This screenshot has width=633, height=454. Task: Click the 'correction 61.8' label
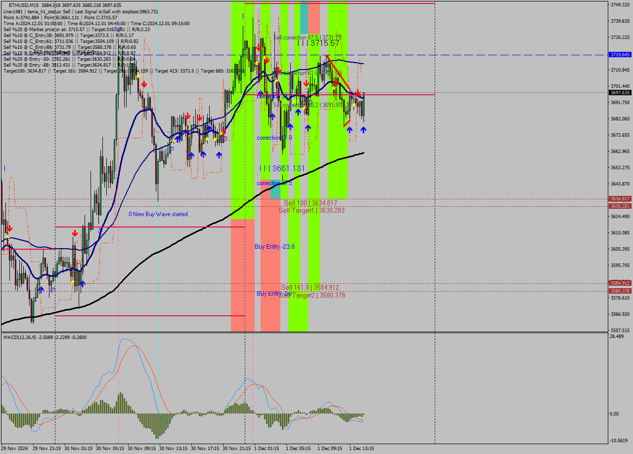pos(274,138)
